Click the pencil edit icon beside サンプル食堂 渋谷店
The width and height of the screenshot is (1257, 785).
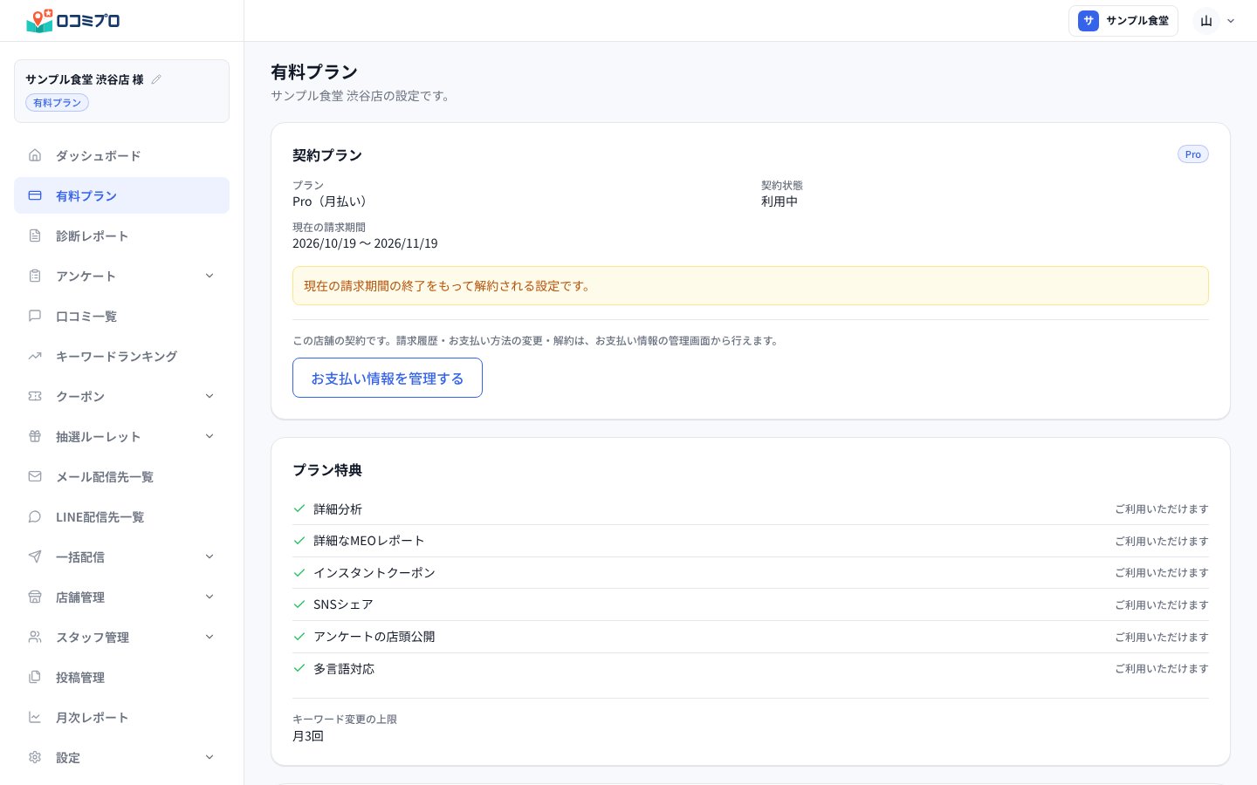(x=156, y=79)
